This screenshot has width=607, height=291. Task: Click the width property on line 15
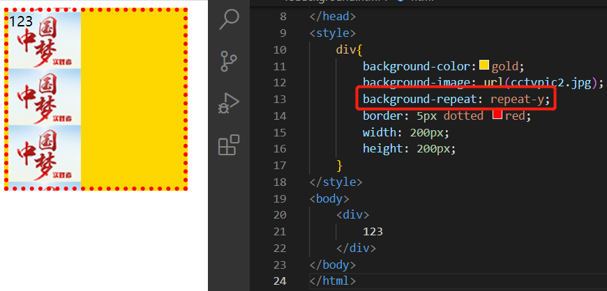(378, 132)
